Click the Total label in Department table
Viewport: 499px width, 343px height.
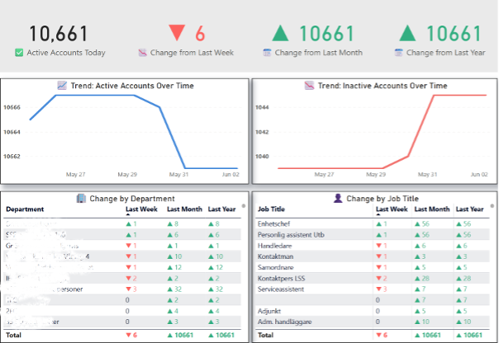coord(13,335)
